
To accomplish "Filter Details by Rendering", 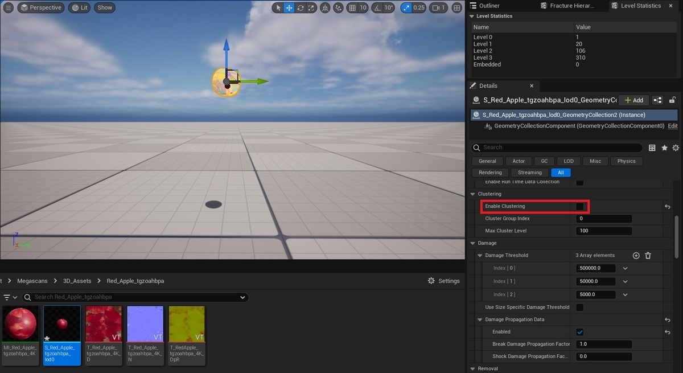I will 490,173.
